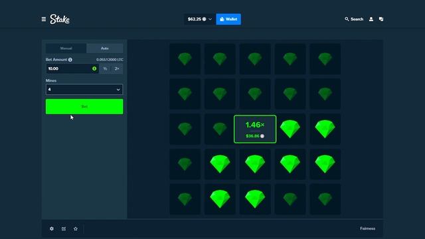Click gem tile in row one, column five

(x=325, y=59)
